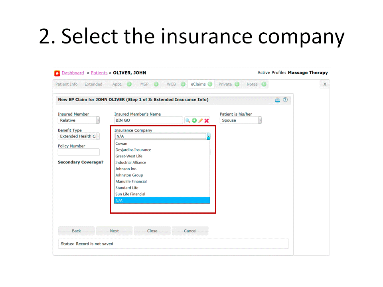Open the Extended tab
383x287 pixels.
93,84
